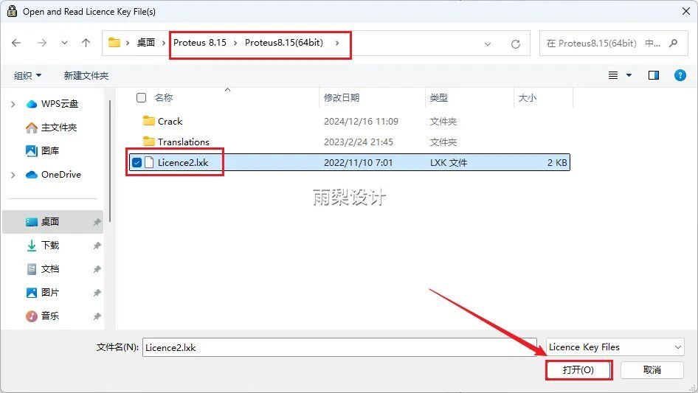
Task: Expand chevron between 桌面 and Proteus 8.15
Action: [x=164, y=44]
